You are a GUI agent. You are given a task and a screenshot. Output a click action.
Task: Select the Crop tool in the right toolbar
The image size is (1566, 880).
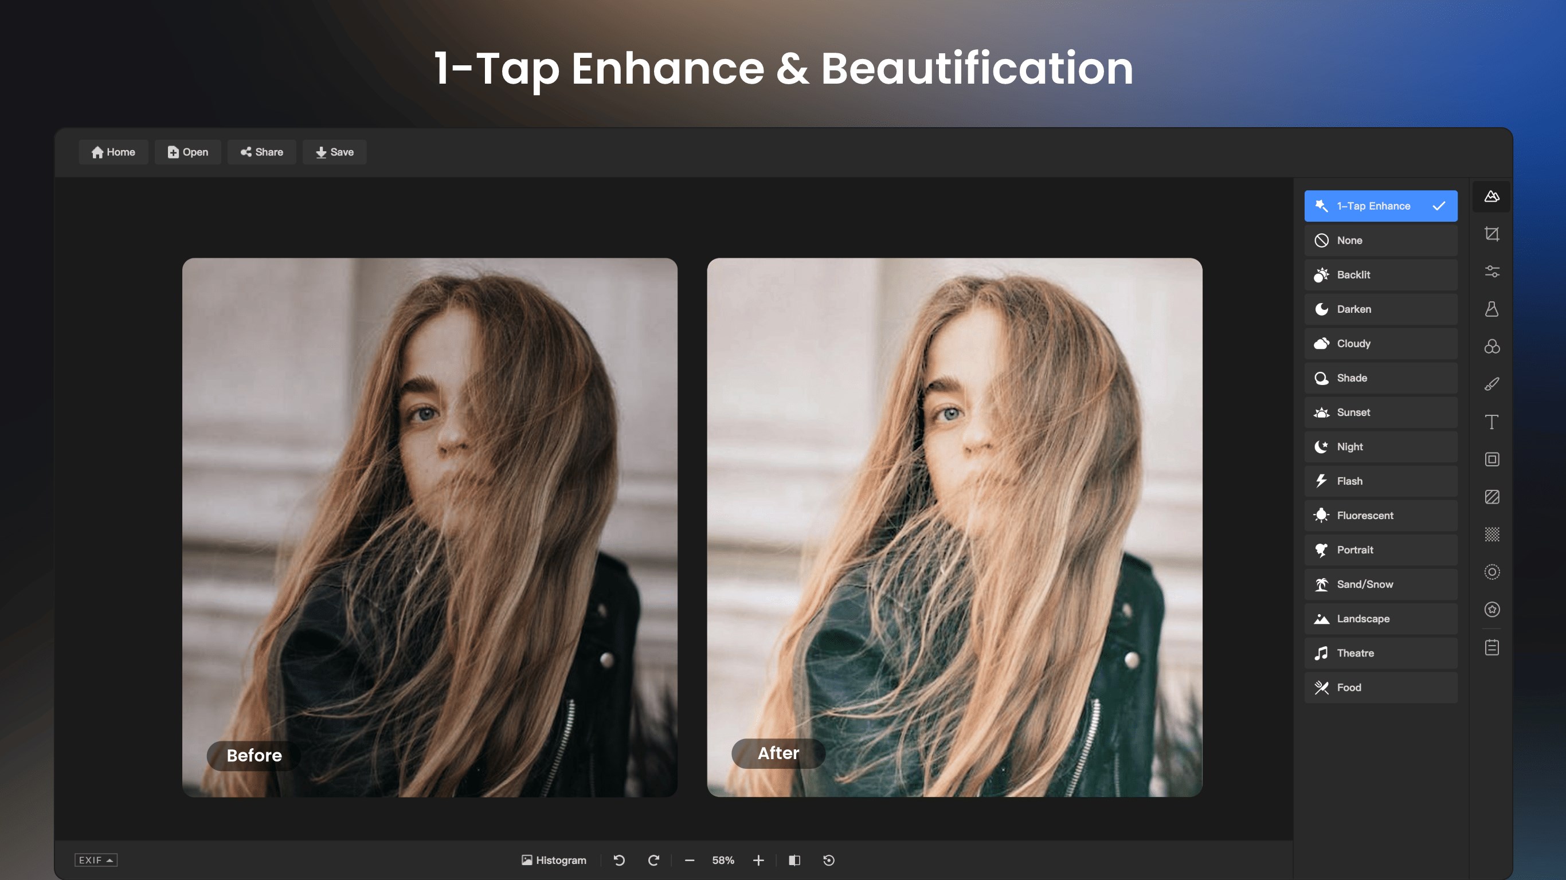1491,234
